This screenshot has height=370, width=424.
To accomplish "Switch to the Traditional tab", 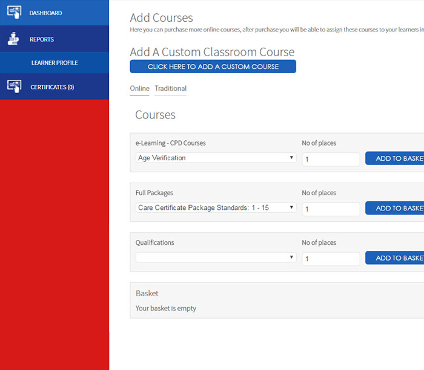I will pos(170,88).
